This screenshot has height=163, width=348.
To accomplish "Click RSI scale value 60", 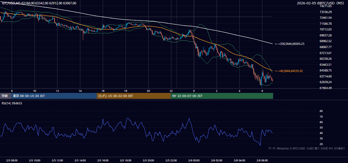I will coord(321,122).
